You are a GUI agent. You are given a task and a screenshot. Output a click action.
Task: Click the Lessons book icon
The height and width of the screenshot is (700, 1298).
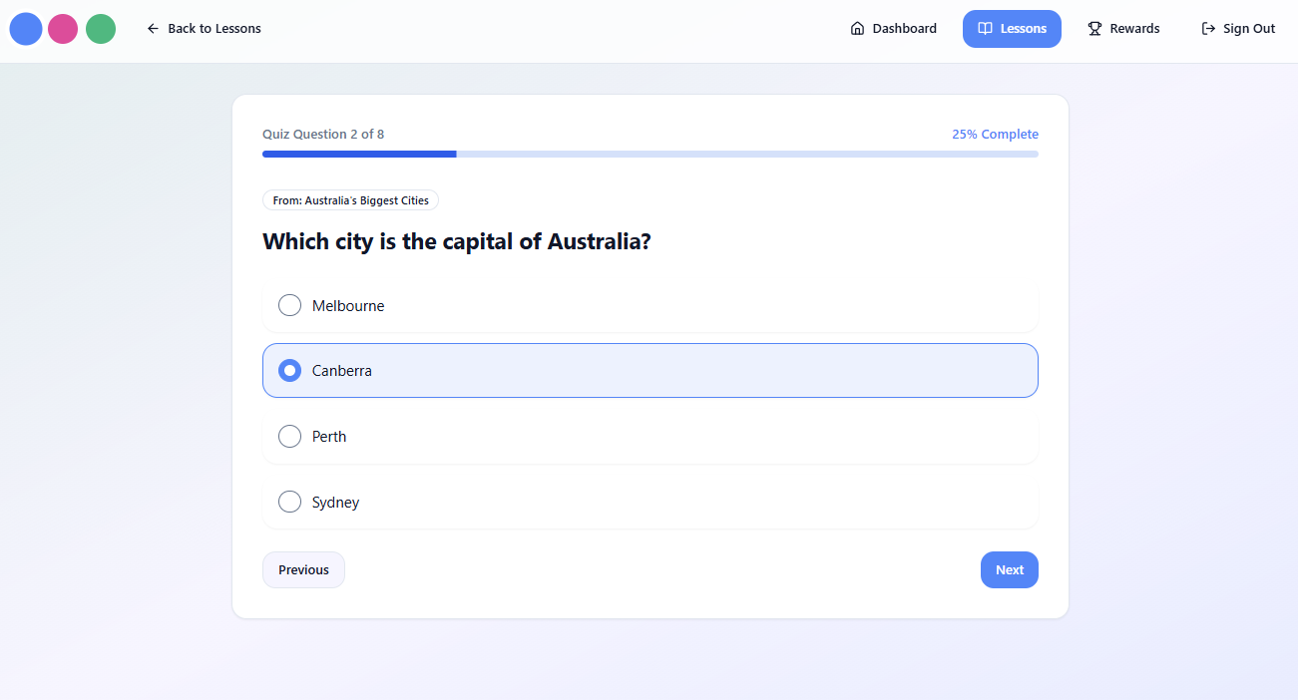click(985, 29)
